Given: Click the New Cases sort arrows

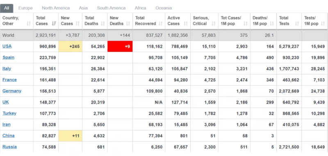Looking at the screenshot, I should point(77,24).
